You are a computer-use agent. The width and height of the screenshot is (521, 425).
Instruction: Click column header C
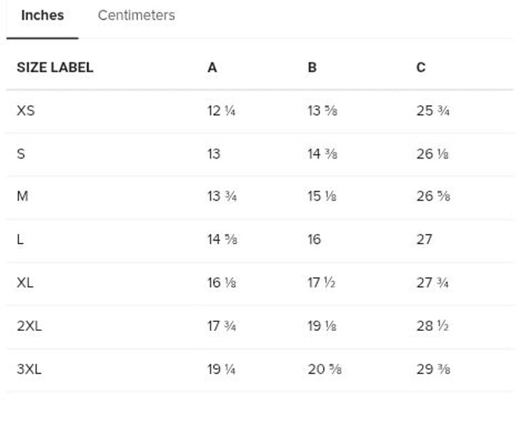click(421, 67)
